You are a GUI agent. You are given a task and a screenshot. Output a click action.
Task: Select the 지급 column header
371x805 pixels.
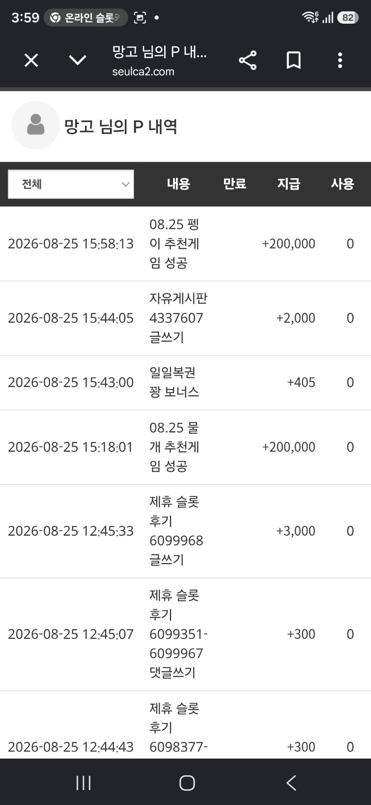(x=288, y=184)
